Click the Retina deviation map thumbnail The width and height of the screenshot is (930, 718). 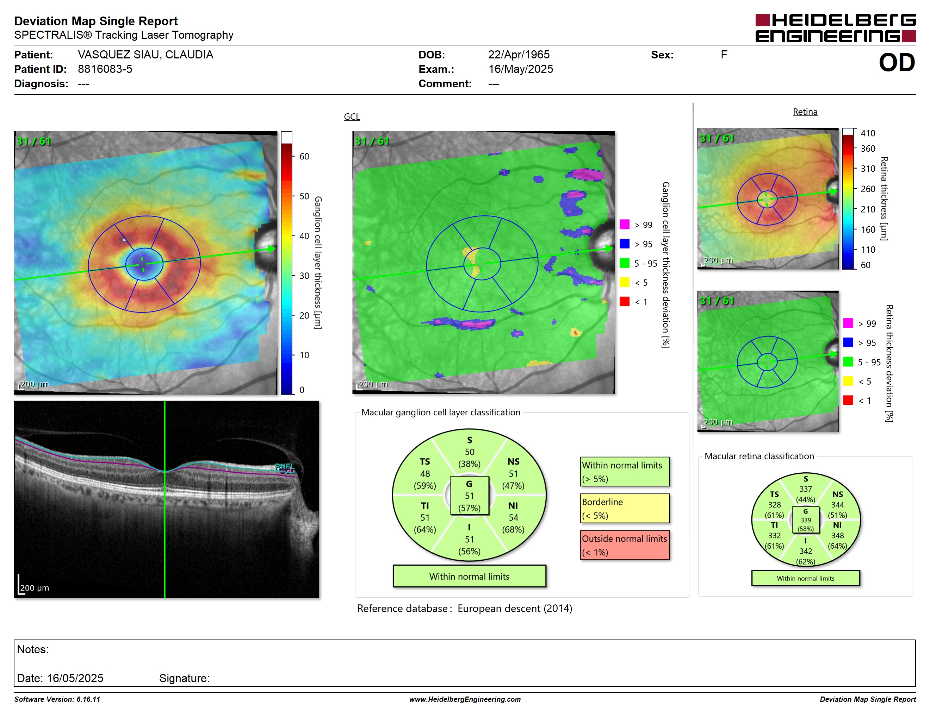pyautogui.click(x=768, y=361)
